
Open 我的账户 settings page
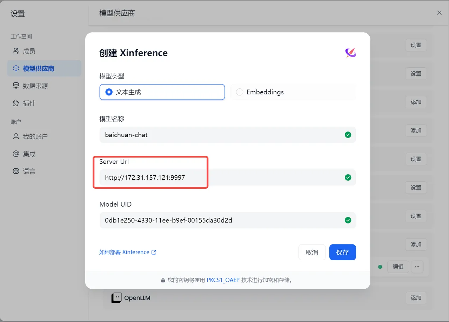coord(35,136)
